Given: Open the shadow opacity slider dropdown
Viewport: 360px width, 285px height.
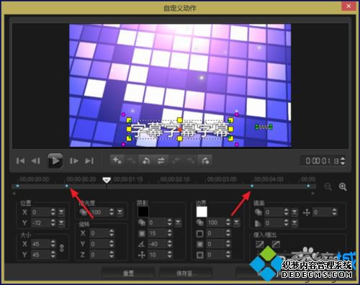Looking at the screenshot, I should (178, 223).
